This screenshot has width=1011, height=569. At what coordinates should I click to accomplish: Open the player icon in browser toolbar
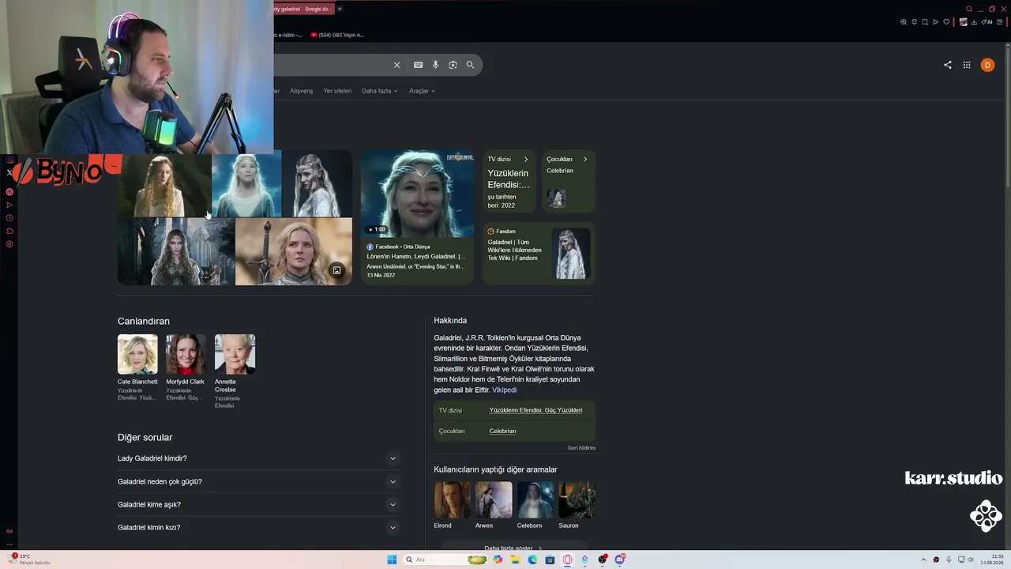click(936, 22)
